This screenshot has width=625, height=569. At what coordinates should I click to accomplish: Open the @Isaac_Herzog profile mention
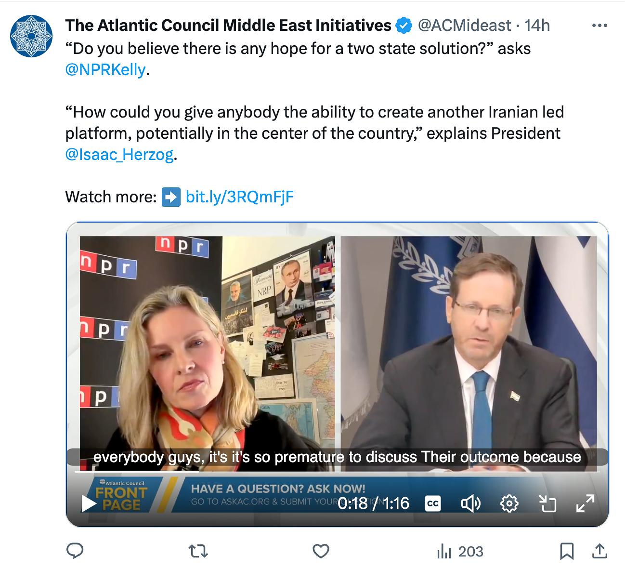(119, 155)
